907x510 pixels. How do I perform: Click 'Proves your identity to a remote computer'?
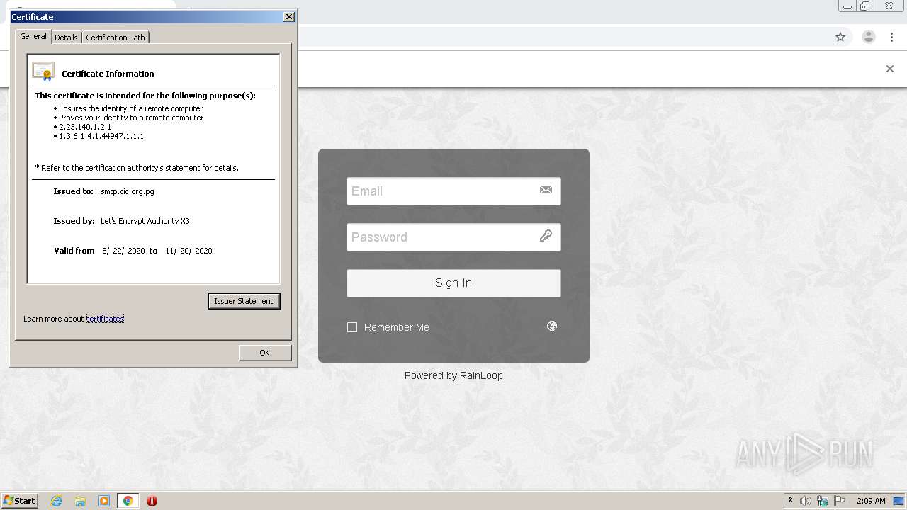131,118
